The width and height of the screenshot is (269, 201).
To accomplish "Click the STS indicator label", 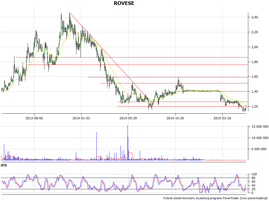I will coord(4,165).
